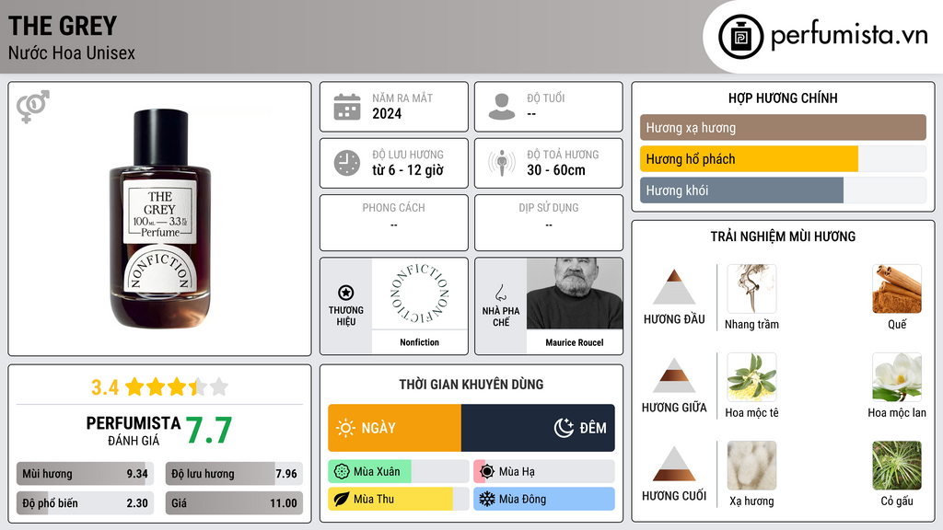The image size is (943, 530).
Task: Click the Quế cinnamon note image
Action: coord(897,289)
